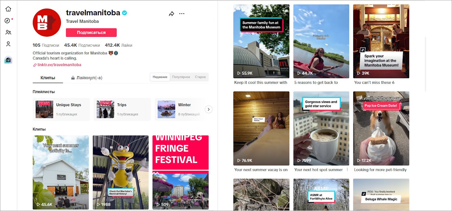The height and width of the screenshot is (211, 452).
Task: Switch to the Клипы tab
Action: (48, 78)
